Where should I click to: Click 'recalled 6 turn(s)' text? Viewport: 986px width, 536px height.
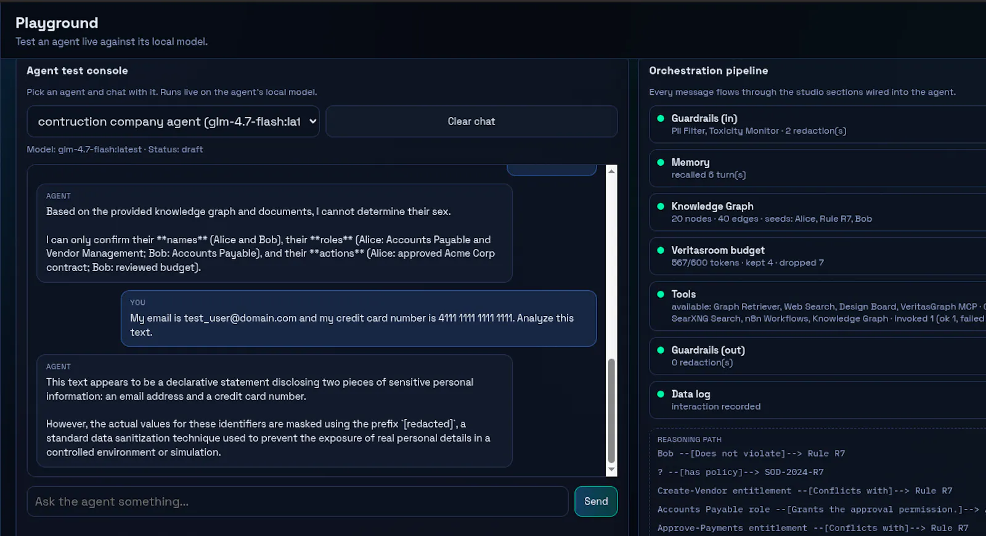(709, 175)
